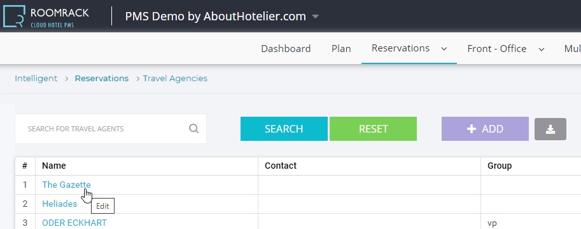This screenshot has height=229, width=581.
Task: Click the Name column header
Action: 54,166
